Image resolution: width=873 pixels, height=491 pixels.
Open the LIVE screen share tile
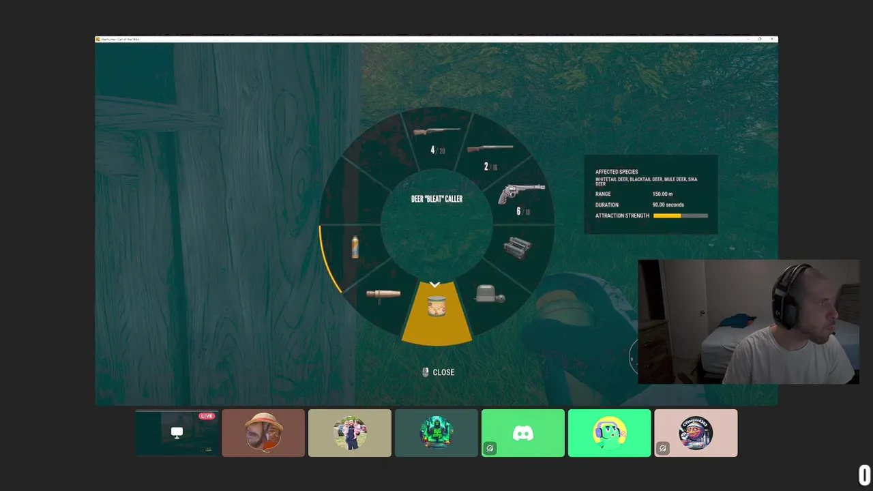[x=177, y=432]
